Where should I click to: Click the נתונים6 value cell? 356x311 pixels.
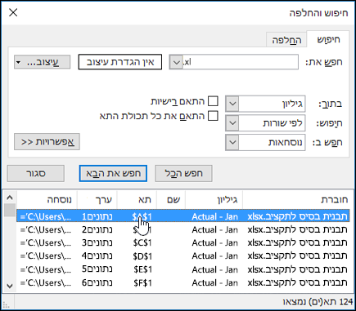point(97,282)
